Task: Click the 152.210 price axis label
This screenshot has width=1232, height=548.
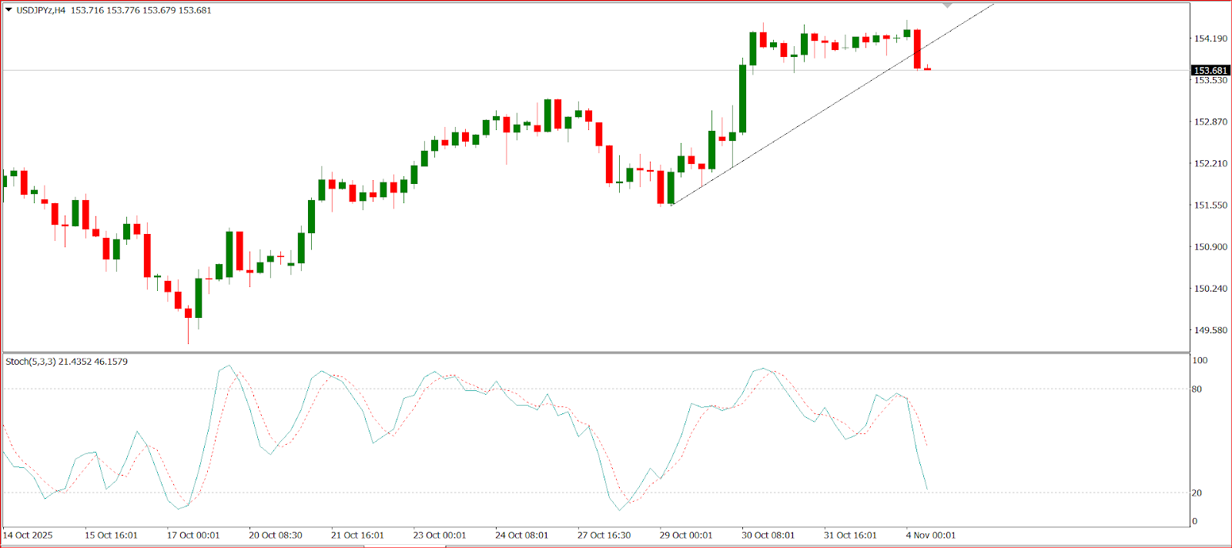Action: point(1210,163)
